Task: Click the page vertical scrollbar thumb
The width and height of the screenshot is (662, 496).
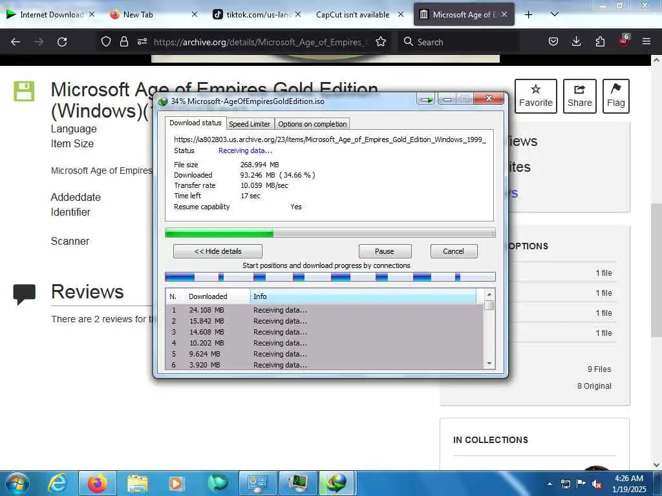Action: [x=656, y=270]
